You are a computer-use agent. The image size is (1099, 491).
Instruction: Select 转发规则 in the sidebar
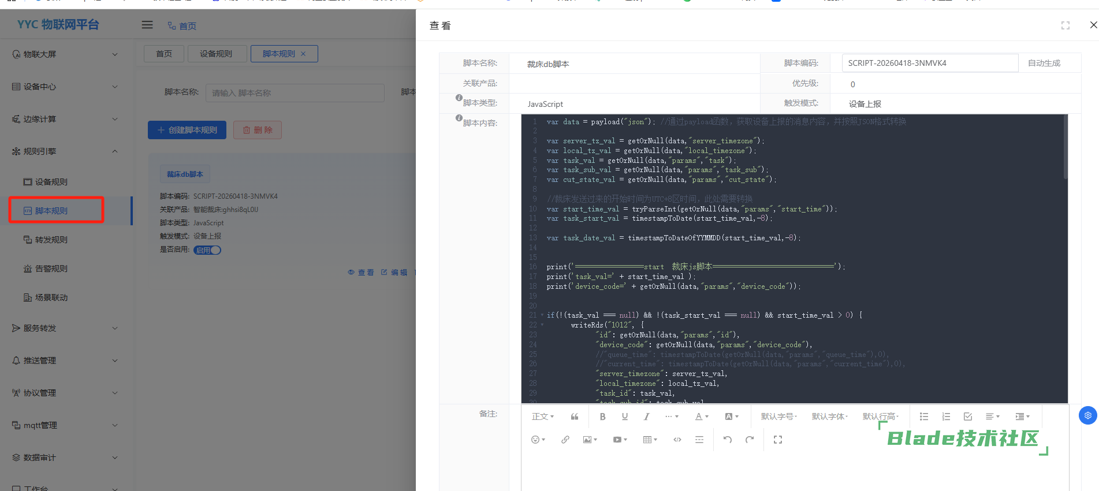[51, 240]
